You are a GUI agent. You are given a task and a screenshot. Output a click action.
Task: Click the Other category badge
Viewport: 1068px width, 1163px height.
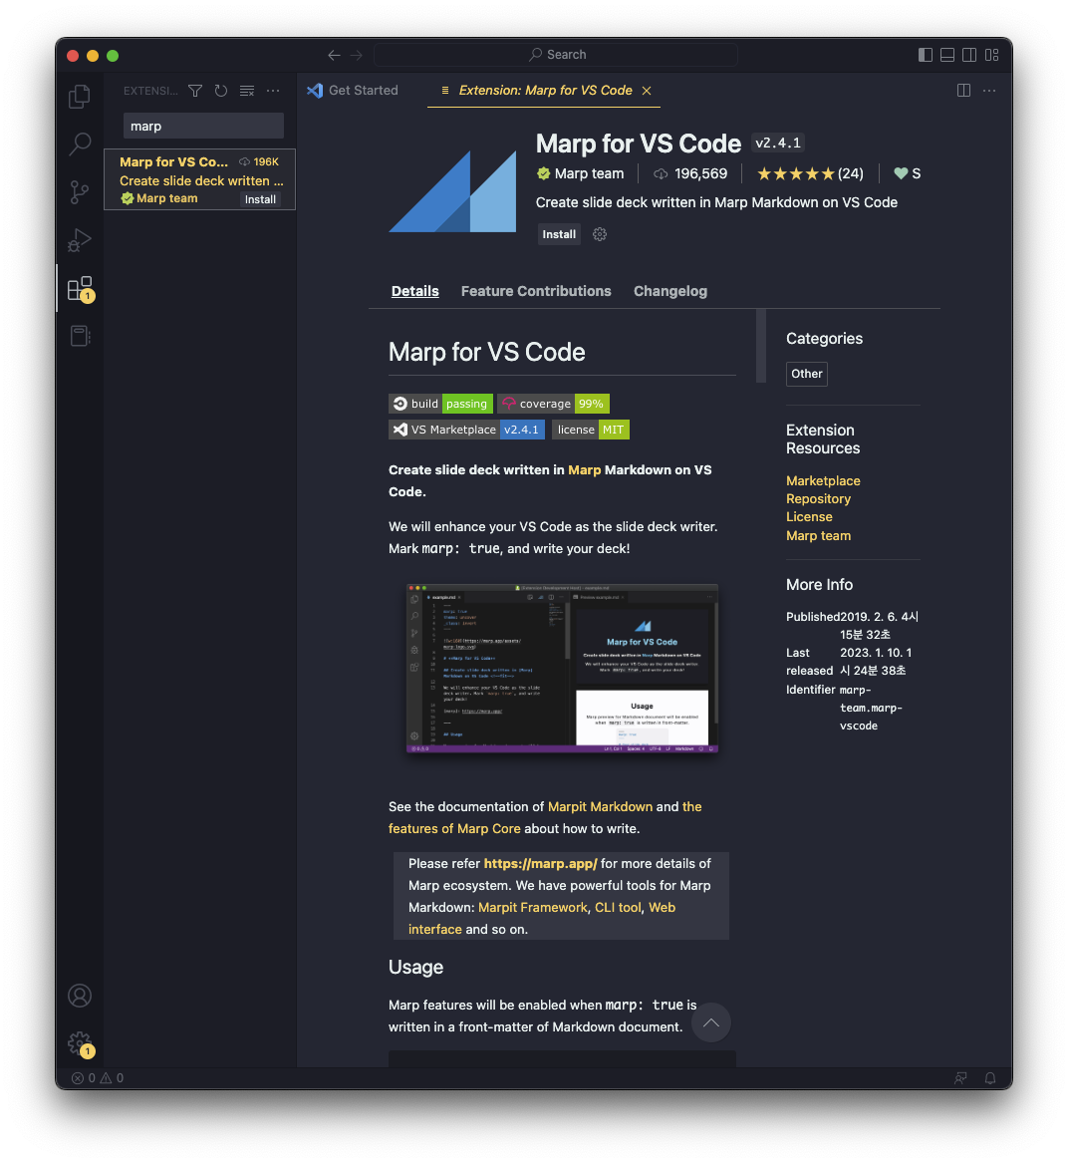(806, 374)
